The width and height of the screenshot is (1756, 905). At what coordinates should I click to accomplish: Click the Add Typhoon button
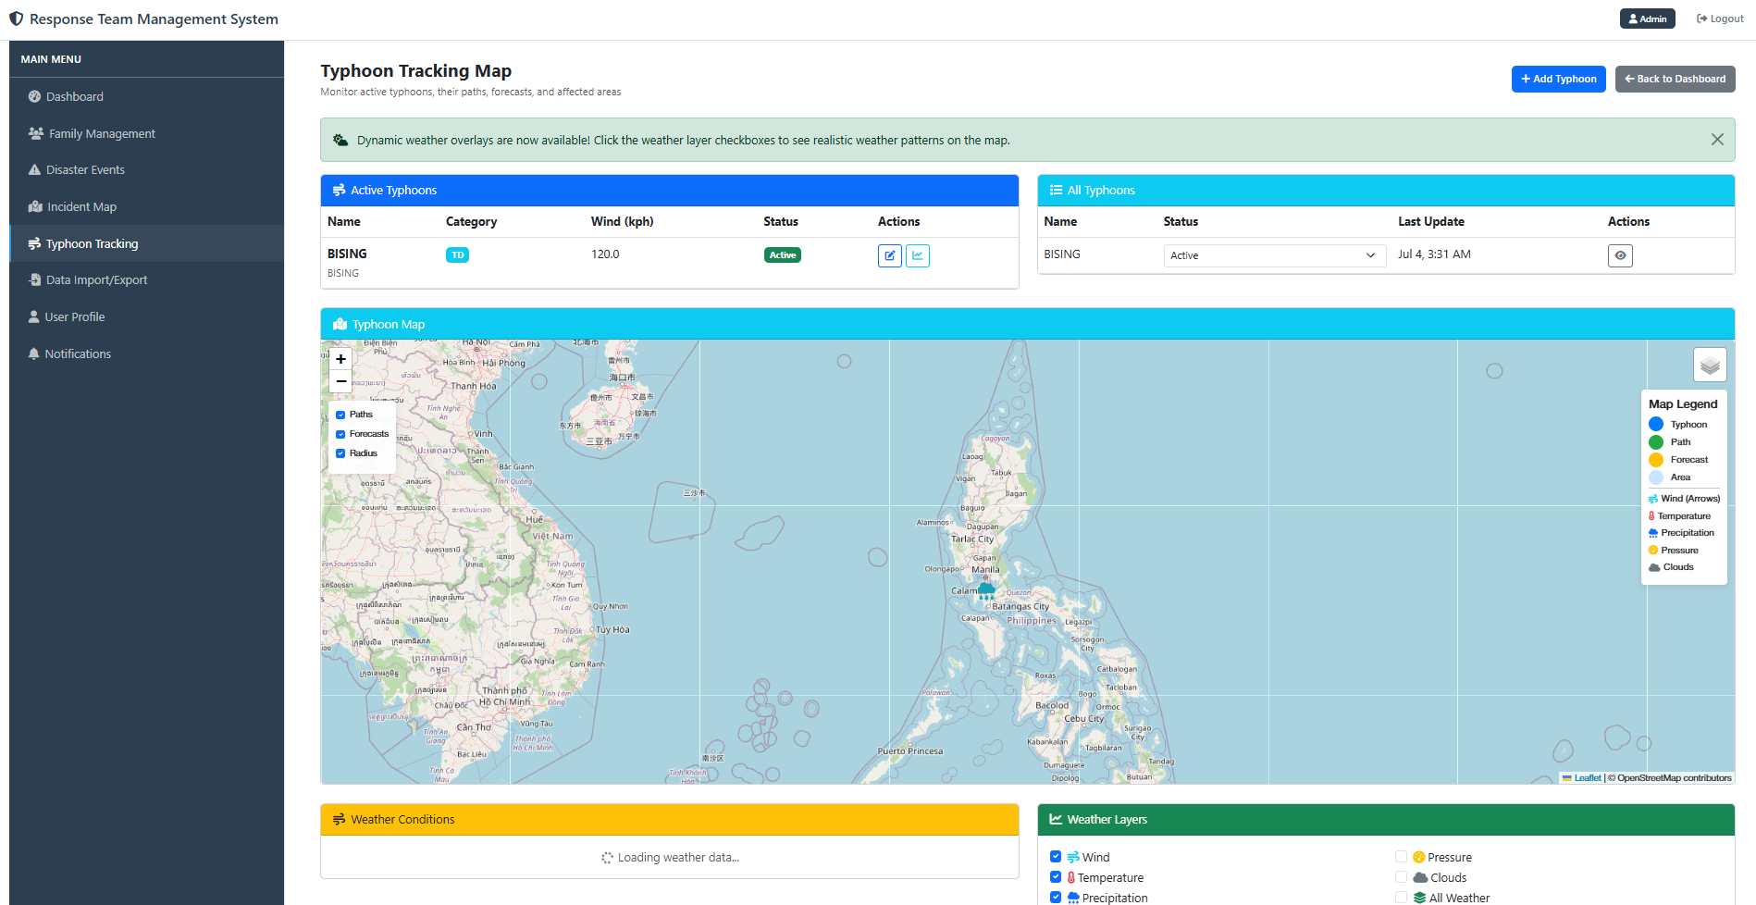[1558, 79]
